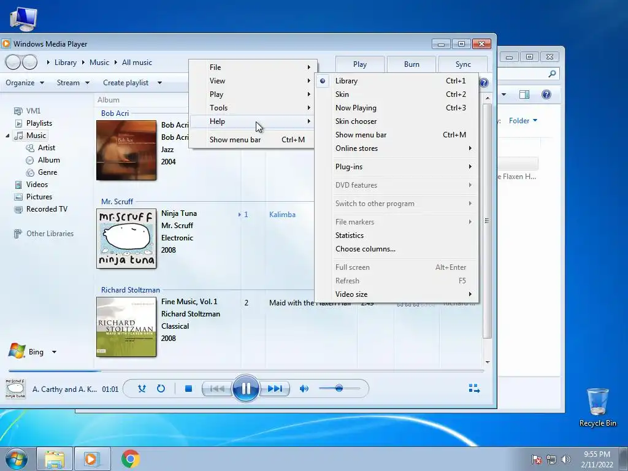Switch to Now Playing mode icon
This screenshot has width=628, height=471.
(474, 388)
